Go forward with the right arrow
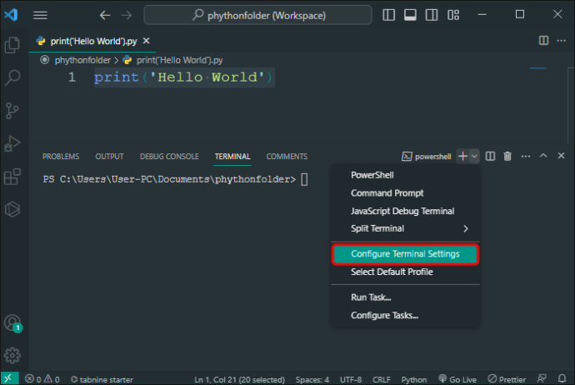 pos(127,15)
